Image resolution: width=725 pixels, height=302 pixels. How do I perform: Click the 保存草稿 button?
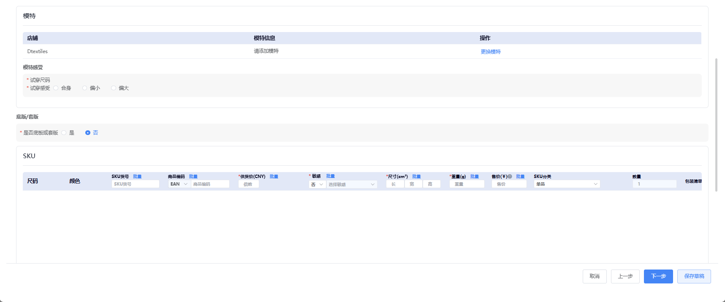694,276
